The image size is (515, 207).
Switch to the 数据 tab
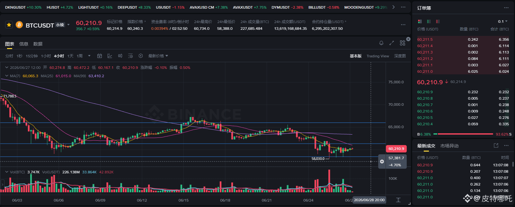click(x=38, y=44)
